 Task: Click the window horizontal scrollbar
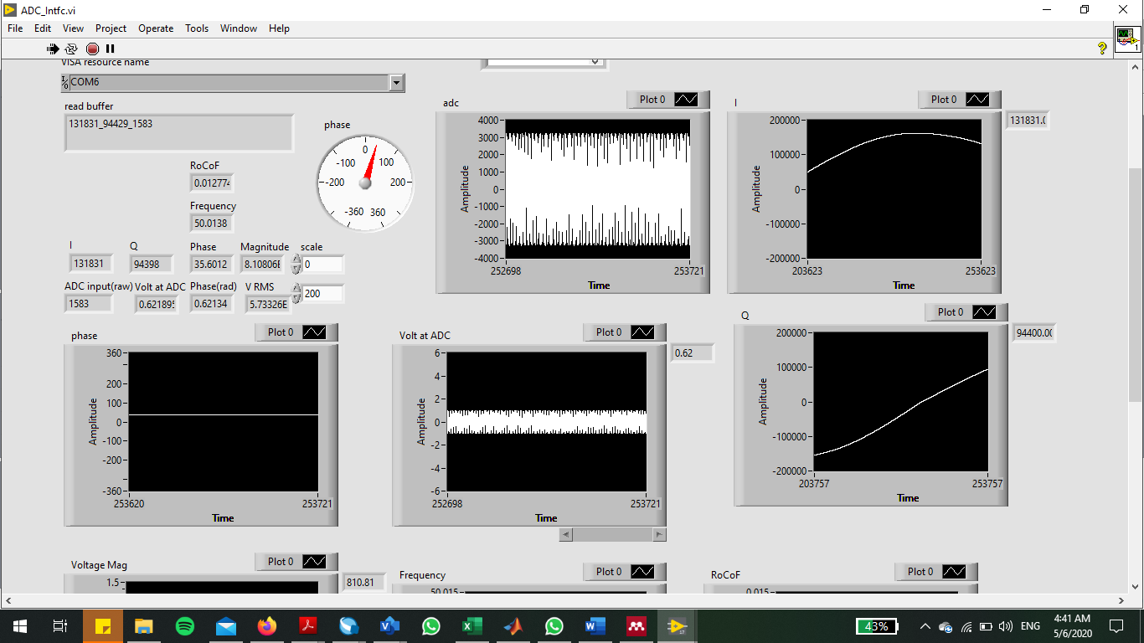[566, 601]
